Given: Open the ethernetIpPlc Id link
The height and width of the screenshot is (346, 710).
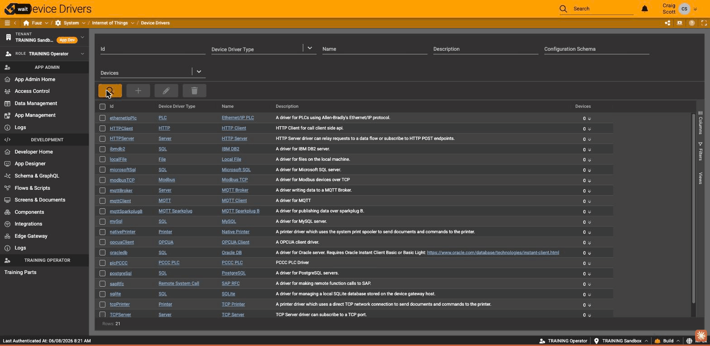Looking at the screenshot, I should [123, 118].
